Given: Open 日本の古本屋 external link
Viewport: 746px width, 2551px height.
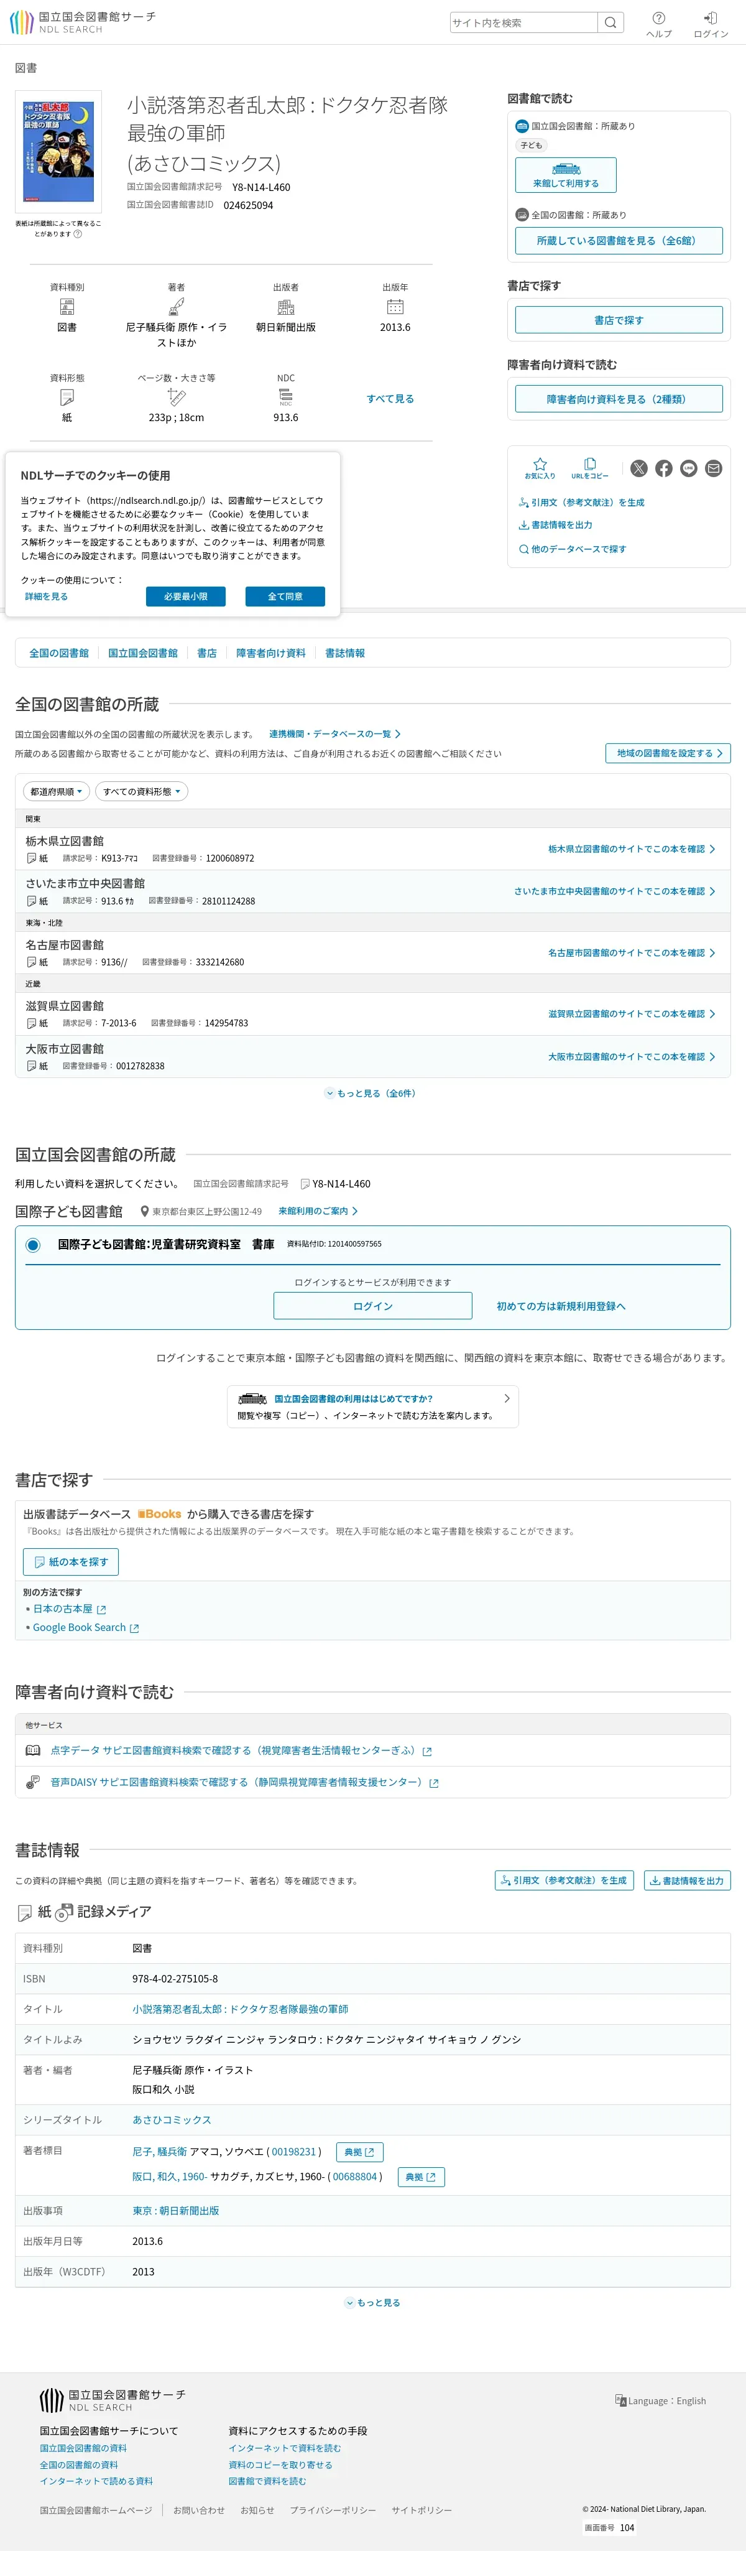Looking at the screenshot, I should (69, 1609).
